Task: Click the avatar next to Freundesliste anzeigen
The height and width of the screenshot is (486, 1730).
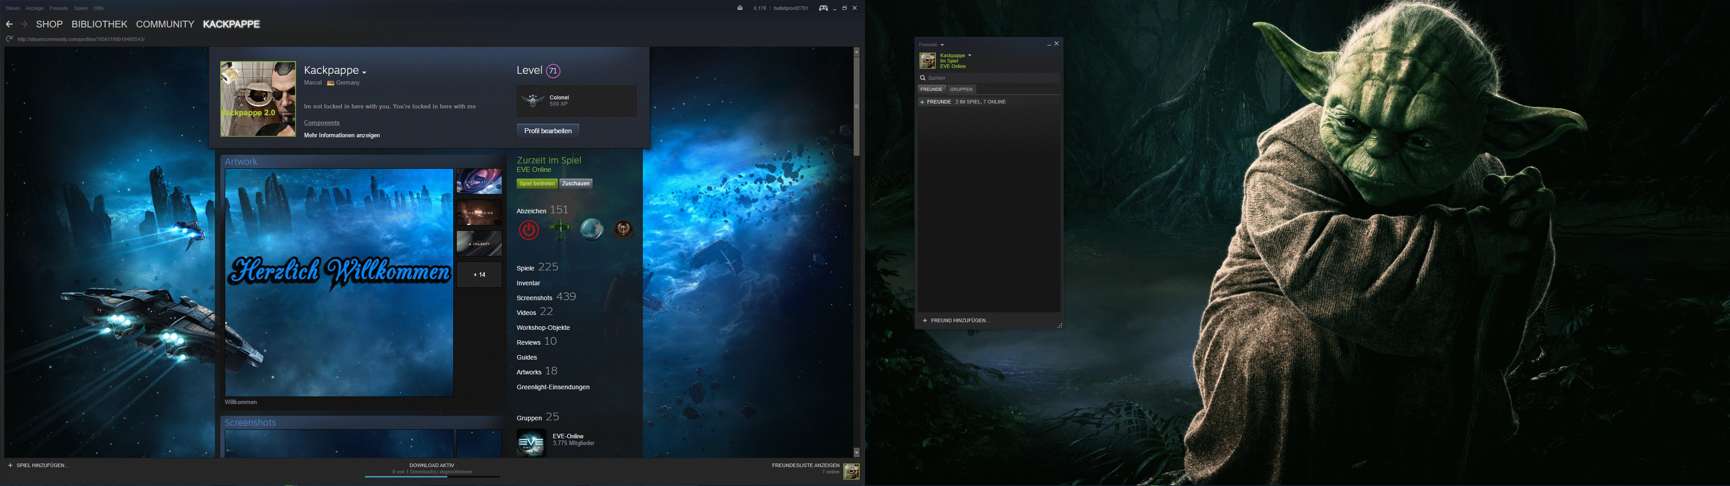Action: tap(851, 471)
